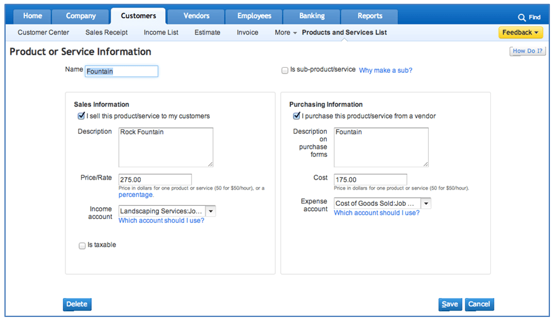Open the Feedback dropdown button
Screen dimensions: 555x322
tap(520, 33)
